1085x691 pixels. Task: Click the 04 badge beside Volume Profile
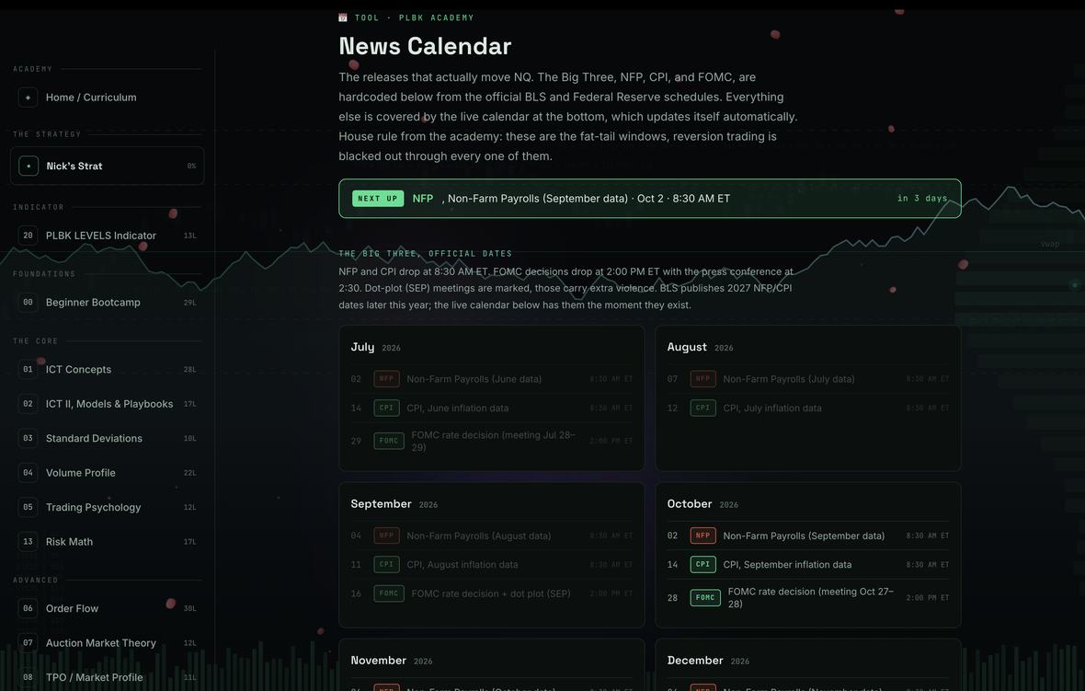point(28,473)
